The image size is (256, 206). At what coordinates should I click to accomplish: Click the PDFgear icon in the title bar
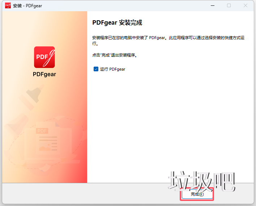coord(8,5)
